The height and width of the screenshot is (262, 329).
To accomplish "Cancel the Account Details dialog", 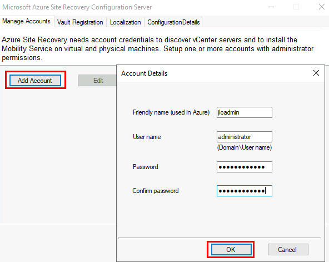I will (288, 249).
